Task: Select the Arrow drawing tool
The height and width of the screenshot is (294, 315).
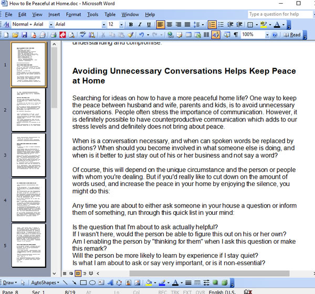Action: pos(74,283)
